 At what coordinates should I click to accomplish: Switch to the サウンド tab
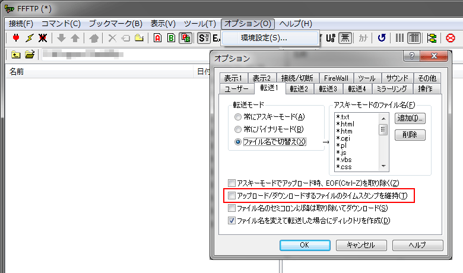(x=397, y=78)
